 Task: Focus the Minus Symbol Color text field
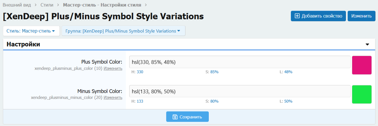[x=240, y=91]
